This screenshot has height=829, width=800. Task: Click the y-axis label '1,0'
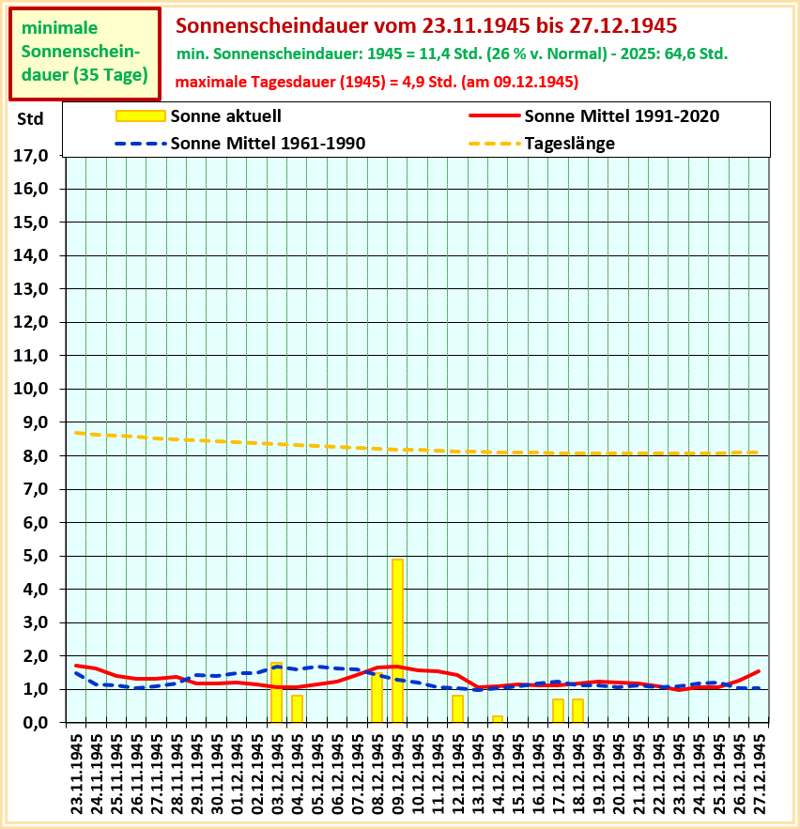coord(36,689)
